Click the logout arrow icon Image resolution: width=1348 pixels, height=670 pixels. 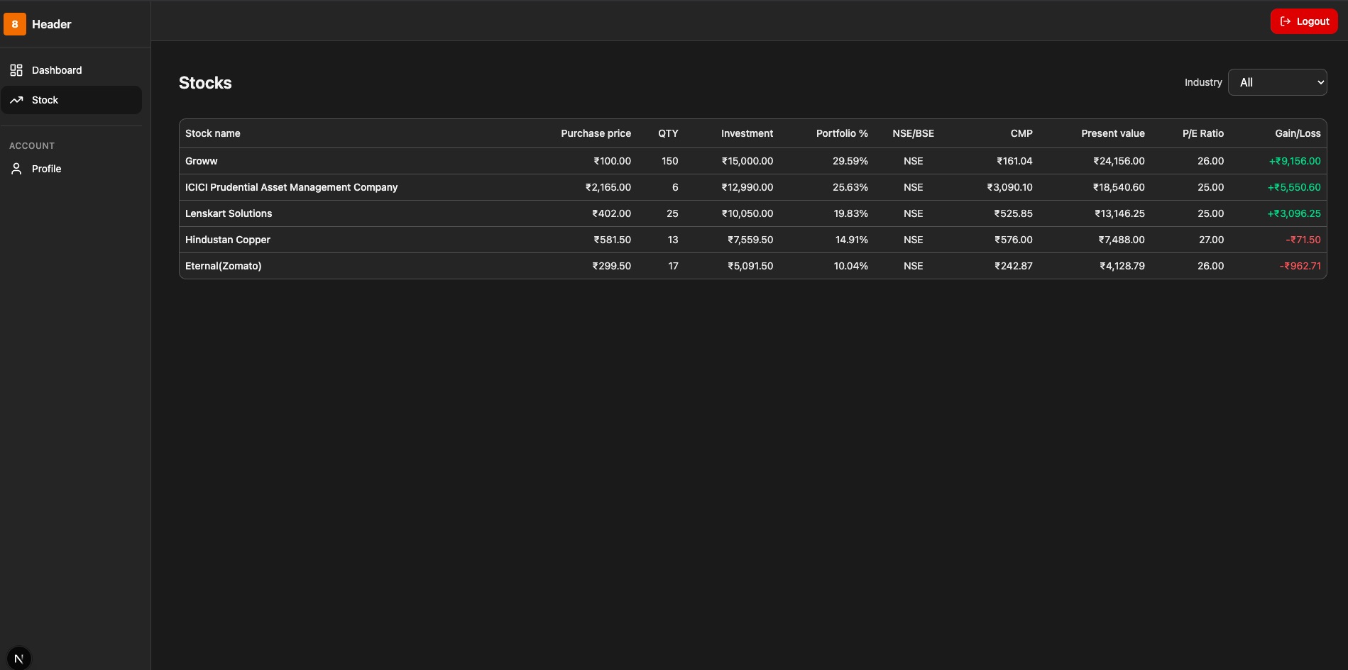coord(1285,21)
